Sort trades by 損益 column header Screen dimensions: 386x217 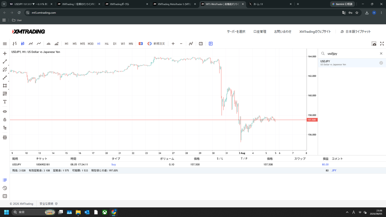[x=326, y=159]
